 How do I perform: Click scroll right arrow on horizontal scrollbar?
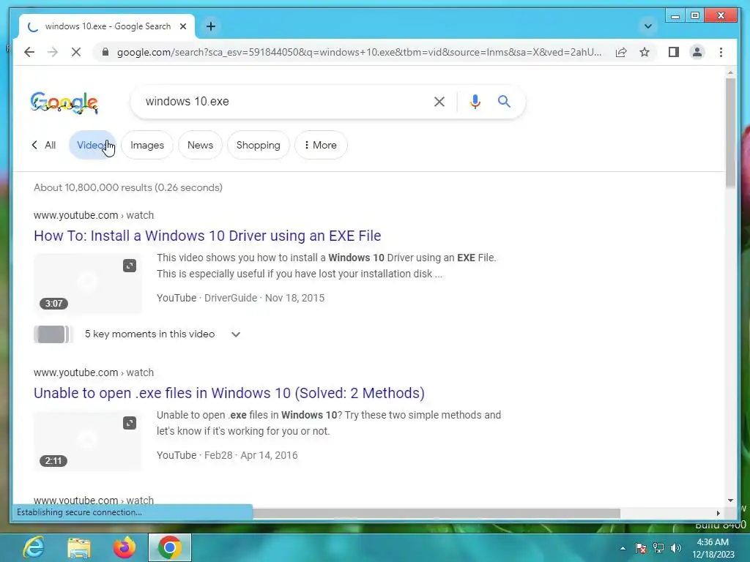pyautogui.click(x=718, y=513)
